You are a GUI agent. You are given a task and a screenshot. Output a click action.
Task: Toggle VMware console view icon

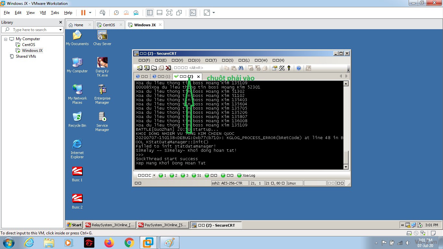(x=193, y=13)
